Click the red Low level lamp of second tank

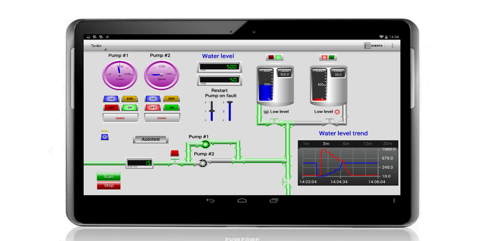point(337,112)
